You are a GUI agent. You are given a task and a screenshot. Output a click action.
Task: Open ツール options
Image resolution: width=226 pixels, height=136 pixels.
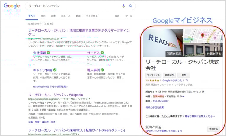tap(129, 16)
